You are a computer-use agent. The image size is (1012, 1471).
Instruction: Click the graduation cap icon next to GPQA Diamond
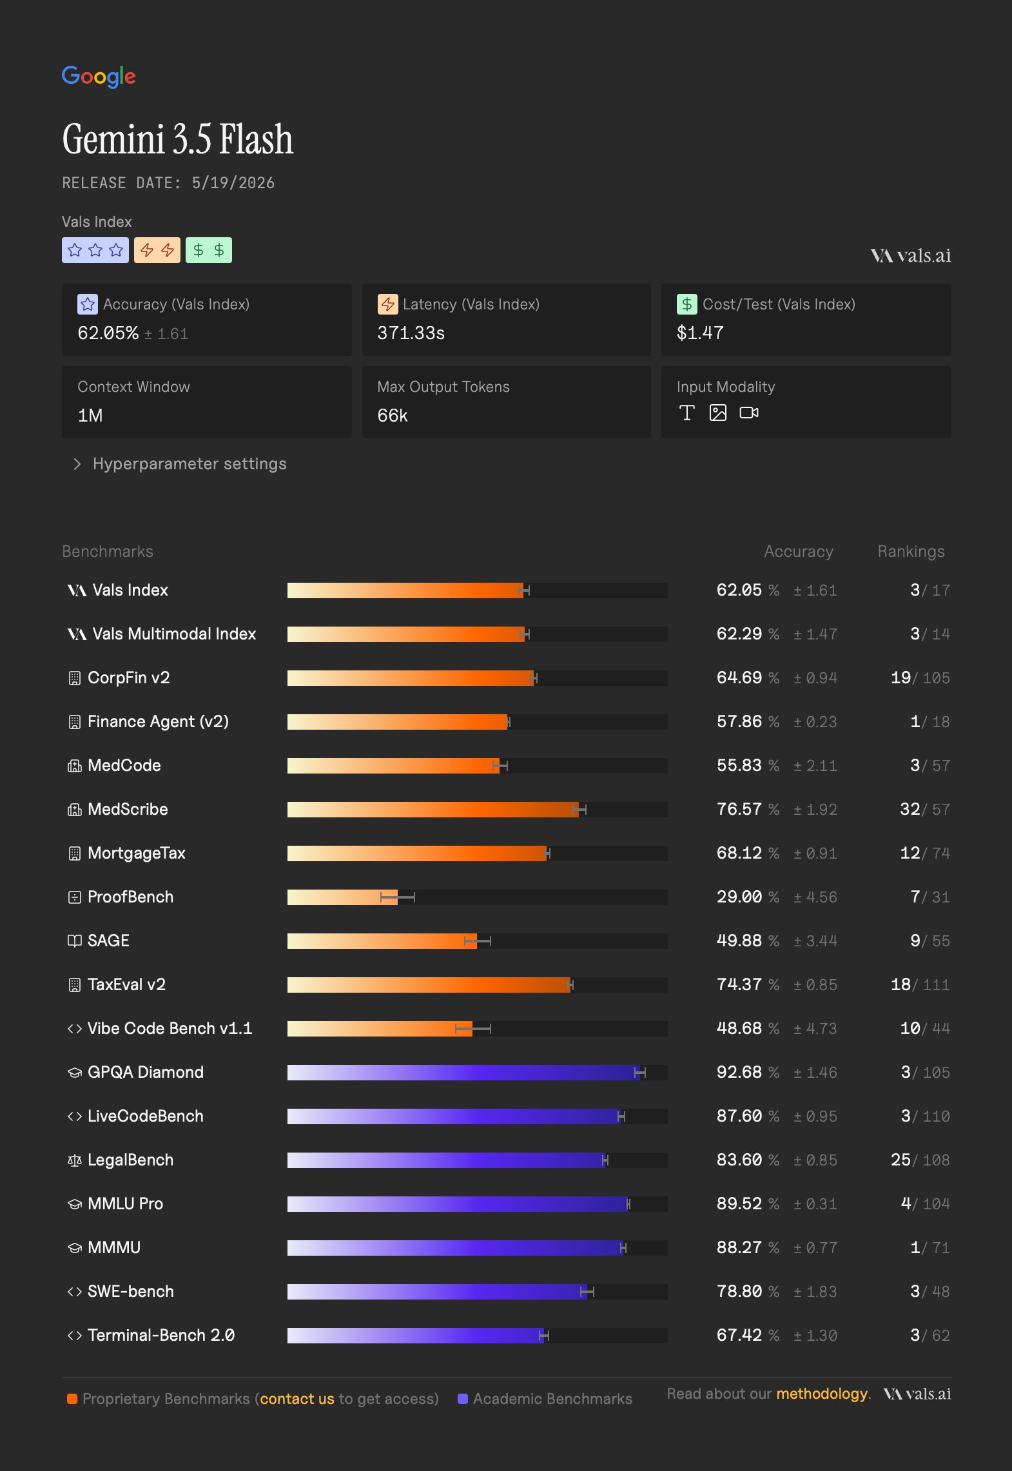[75, 1073]
